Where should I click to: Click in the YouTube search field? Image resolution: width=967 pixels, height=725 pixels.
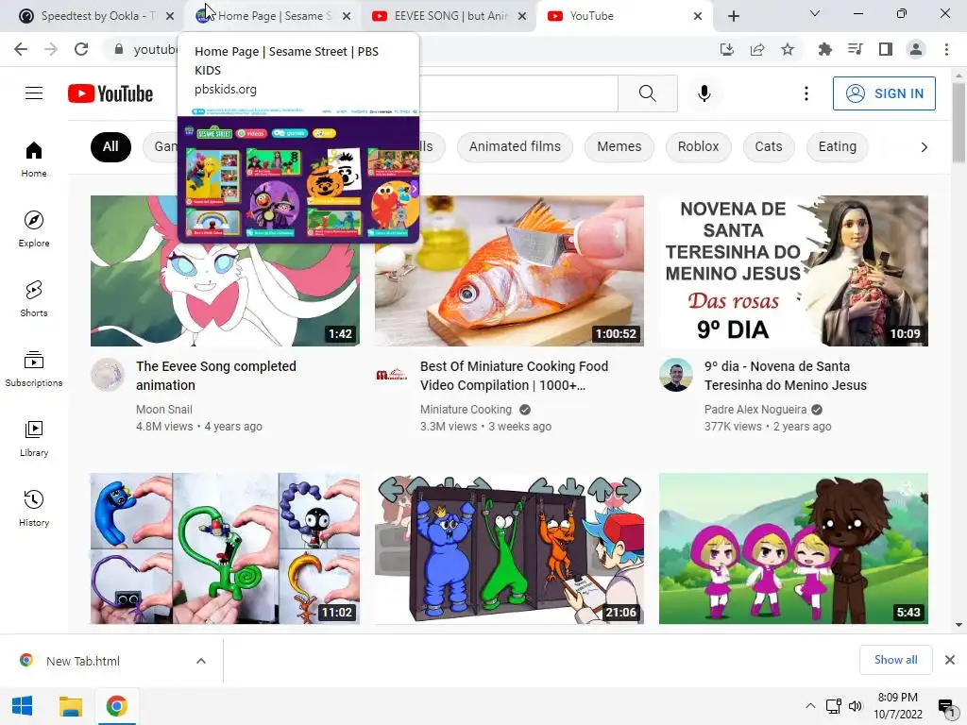[518, 93]
